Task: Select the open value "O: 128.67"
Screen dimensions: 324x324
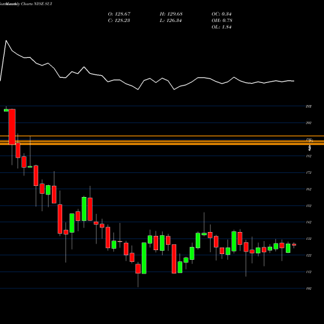Action: 119,14
